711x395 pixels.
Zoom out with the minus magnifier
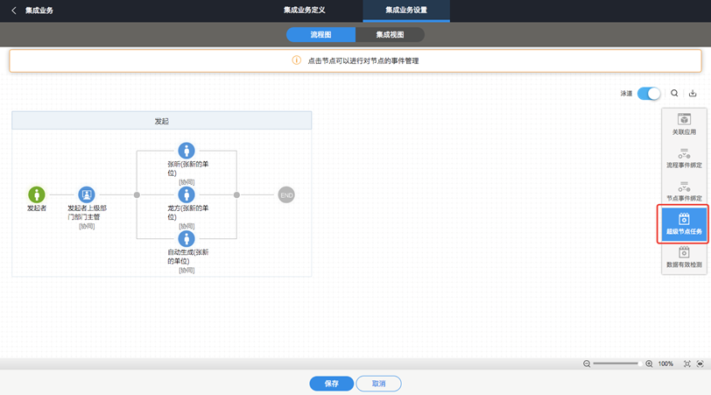pos(587,363)
